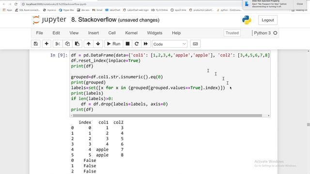310x174 pixels.
Task: Rename the notebook title 8. Stackoverflow
Action: coord(94,20)
